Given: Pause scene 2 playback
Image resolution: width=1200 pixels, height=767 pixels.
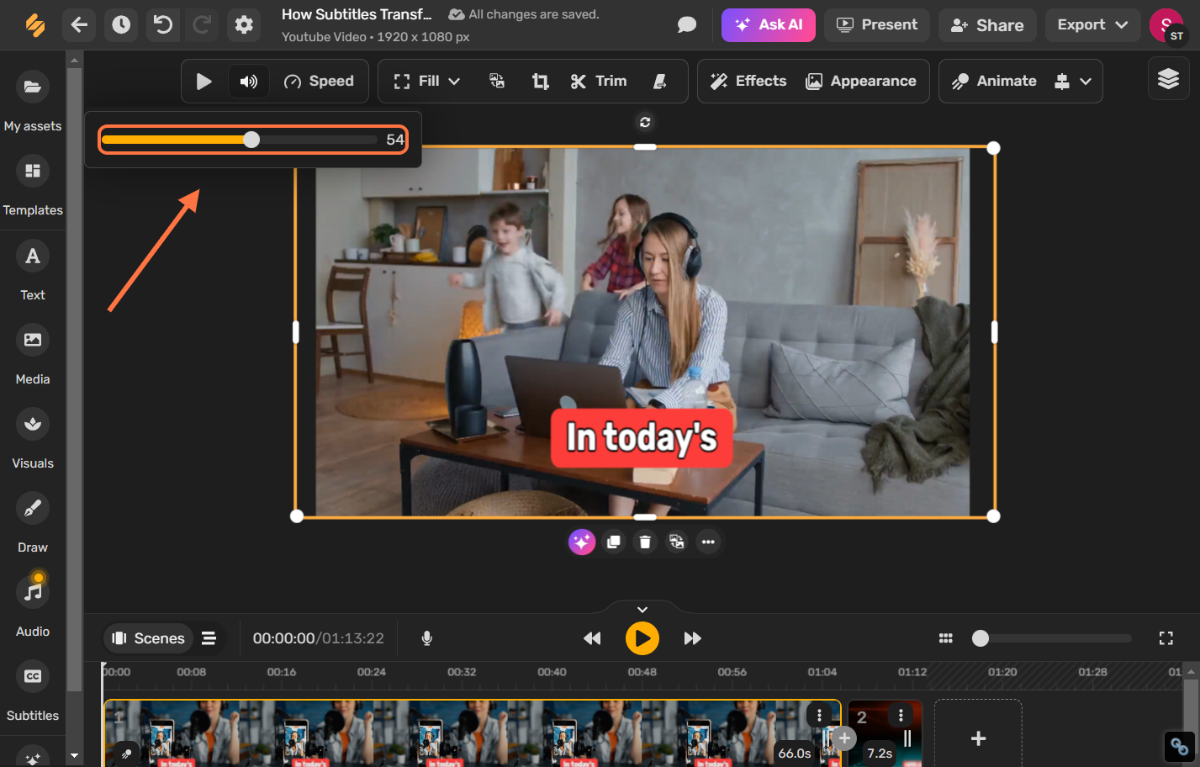Looking at the screenshot, I should pyautogui.click(x=906, y=738).
